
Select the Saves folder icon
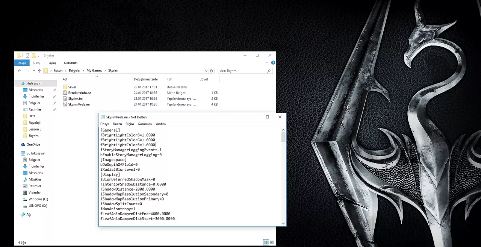65,87
